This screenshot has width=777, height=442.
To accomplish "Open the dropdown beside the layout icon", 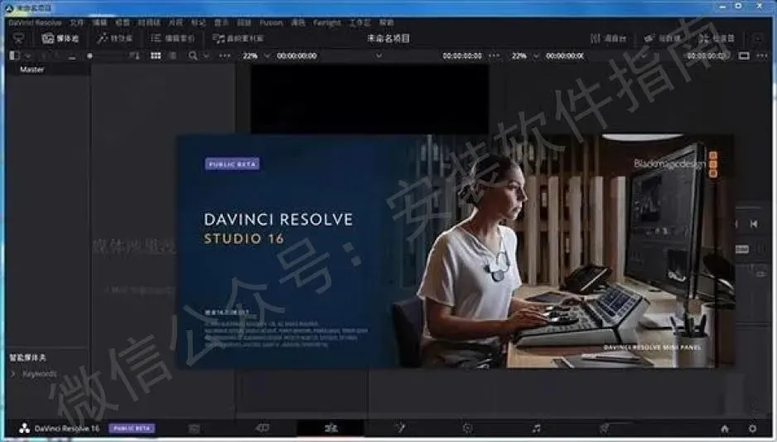I will (28, 56).
